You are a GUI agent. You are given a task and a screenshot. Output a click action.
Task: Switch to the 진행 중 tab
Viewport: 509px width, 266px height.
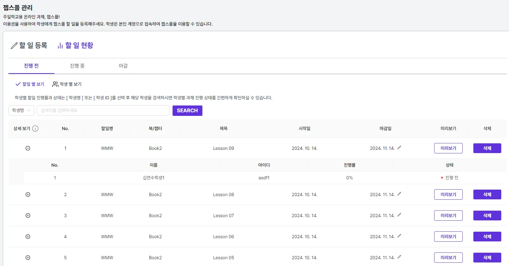click(77, 66)
